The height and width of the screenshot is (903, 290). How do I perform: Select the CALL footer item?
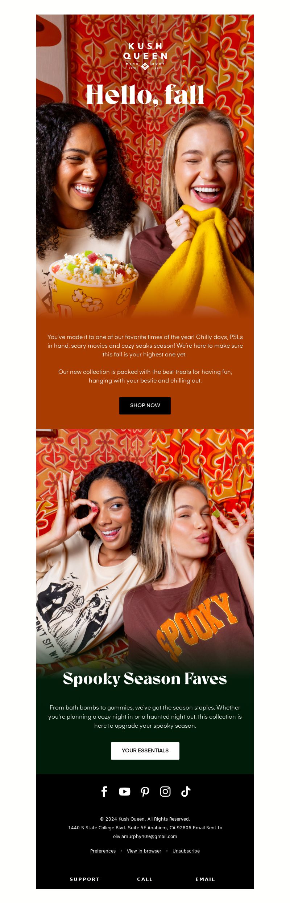pos(145,879)
